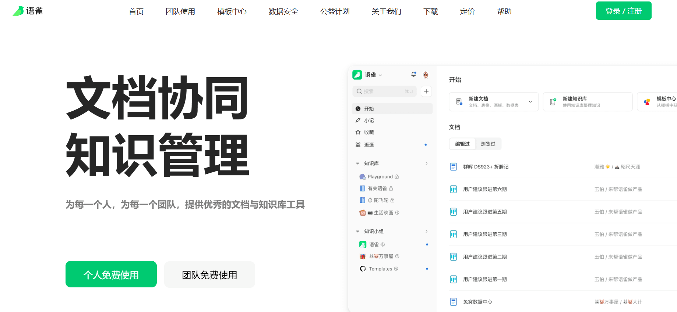
Task: Click the 团队免费使用 button
Action: coord(209,275)
